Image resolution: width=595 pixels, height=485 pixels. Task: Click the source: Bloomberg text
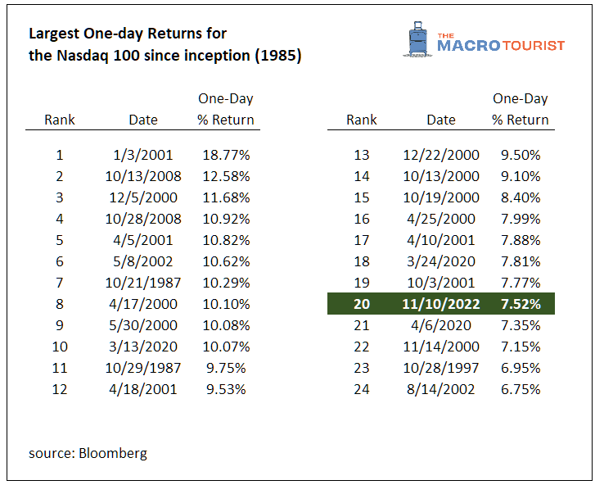(88, 453)
